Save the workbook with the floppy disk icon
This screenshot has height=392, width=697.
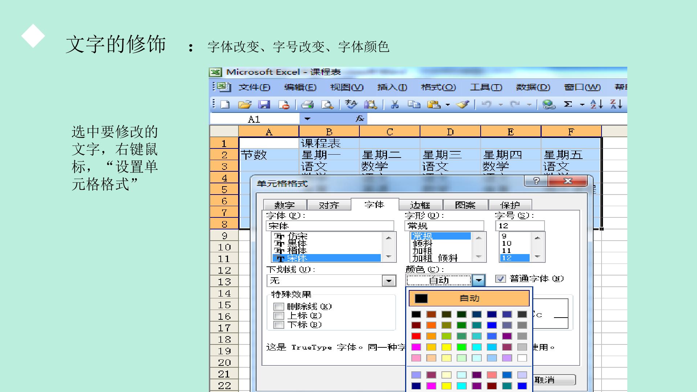coord(264,105)
